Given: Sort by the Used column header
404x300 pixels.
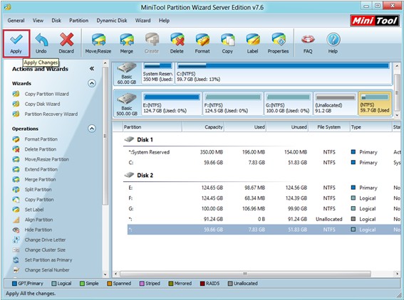Looking at the screenshot, I should coord(245,127).
